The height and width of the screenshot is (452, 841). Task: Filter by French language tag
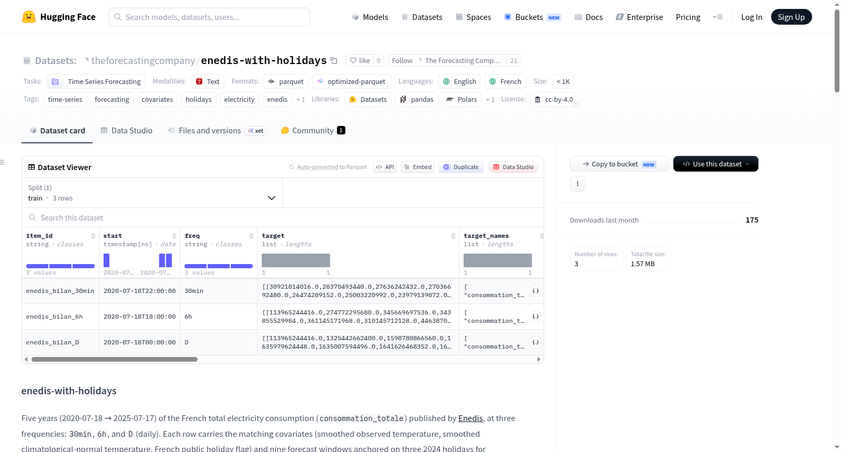coord(505,81)
